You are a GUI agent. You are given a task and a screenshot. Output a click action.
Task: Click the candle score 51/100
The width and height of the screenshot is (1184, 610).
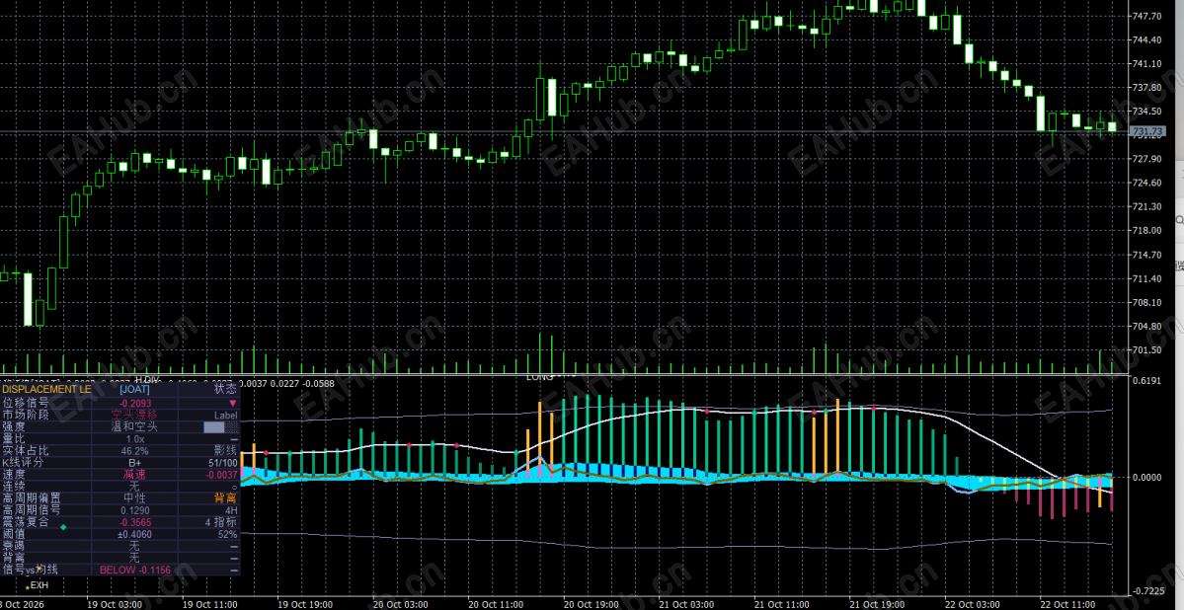pos(224,463)
